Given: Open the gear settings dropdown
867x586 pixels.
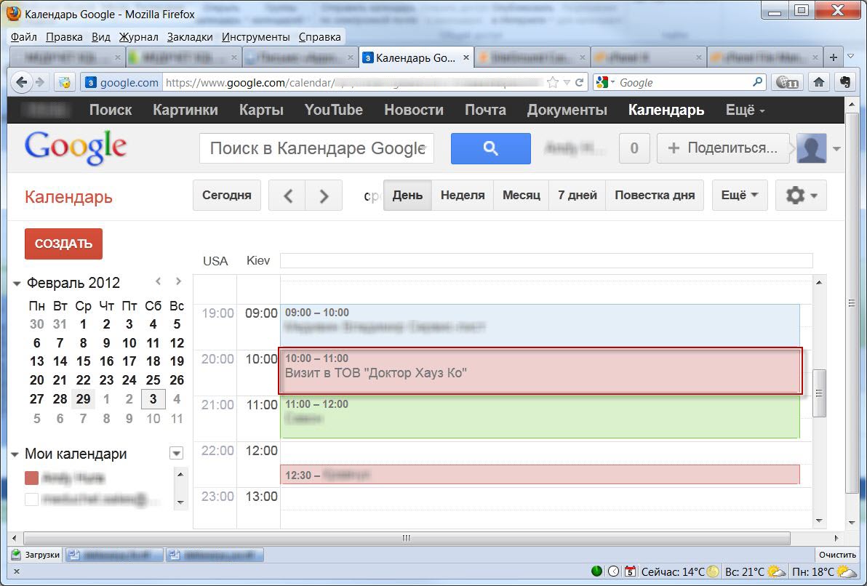Looking at the screenshot, I should pyautogui.click(x=802, y=195).
